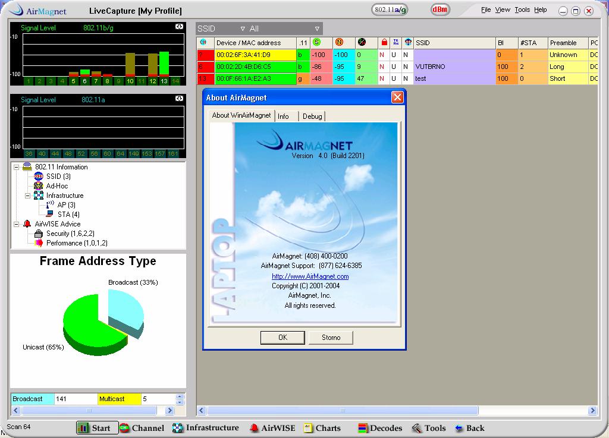Toggle the 802.11a/g band selector
Image resolution: width=609 pixels, height=438 pixels.
[390, 10]
